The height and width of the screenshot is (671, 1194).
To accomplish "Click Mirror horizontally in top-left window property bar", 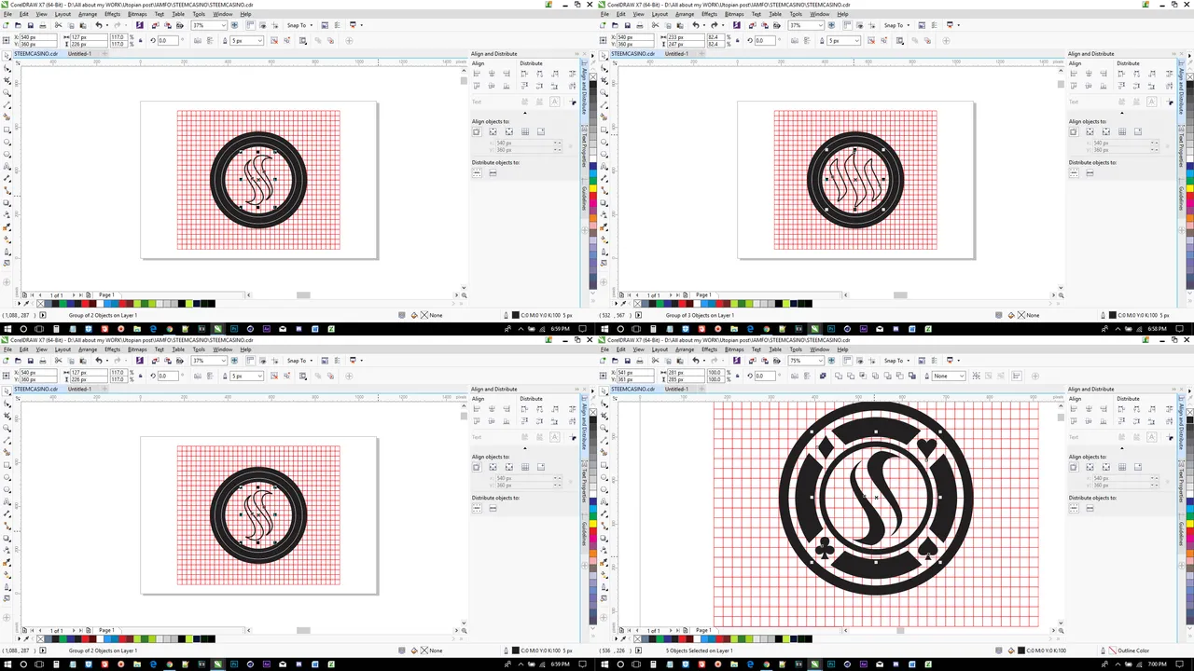I will [x=198, y=40].
